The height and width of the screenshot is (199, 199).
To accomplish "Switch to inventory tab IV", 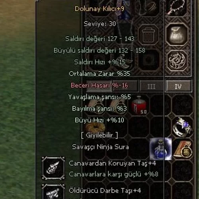I will 178,86.
